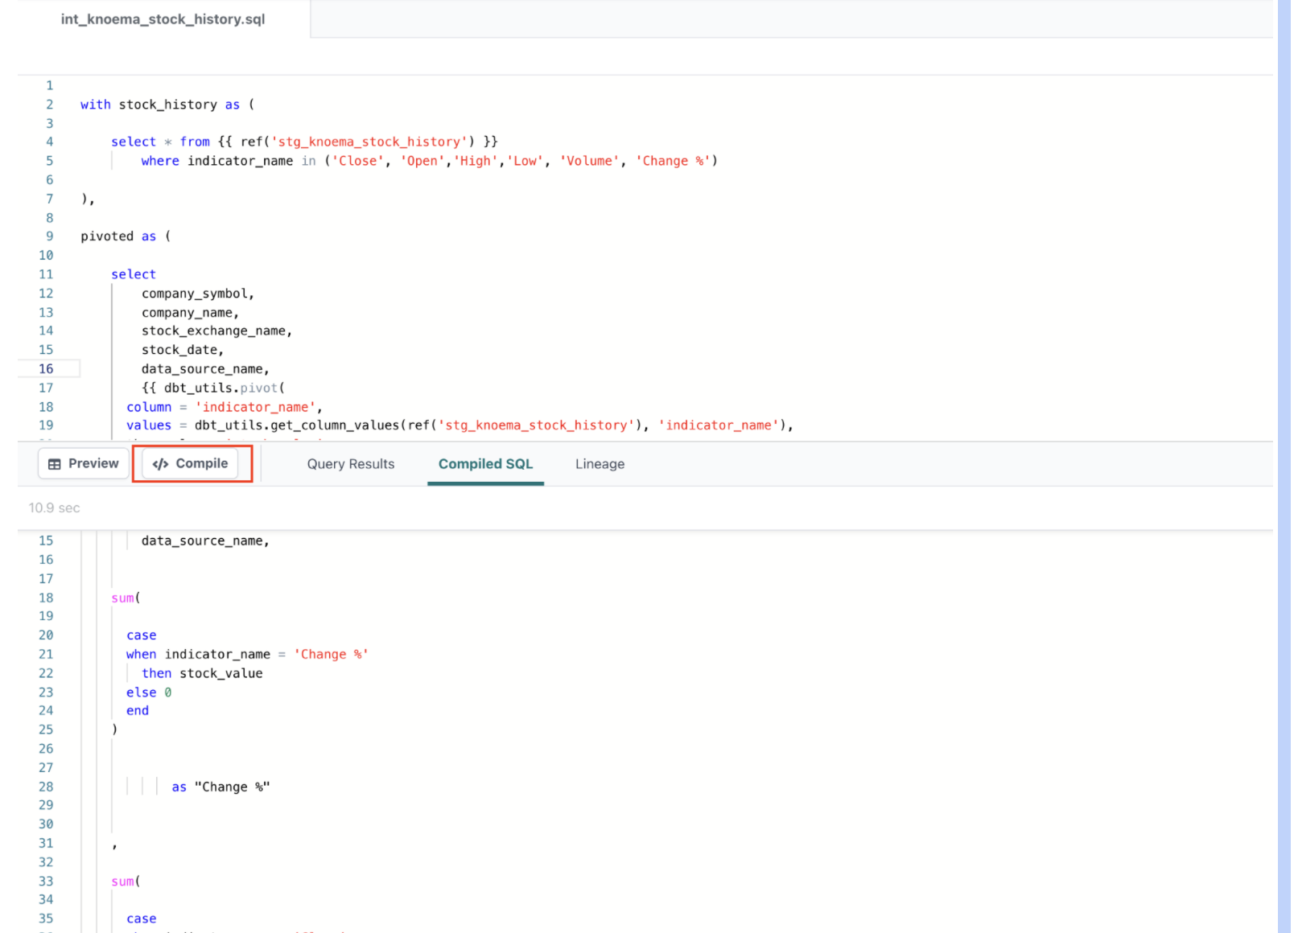Click 'else 0' in the compiled case statement
This screenshot has height=933, width=1294.
point(148,693)
